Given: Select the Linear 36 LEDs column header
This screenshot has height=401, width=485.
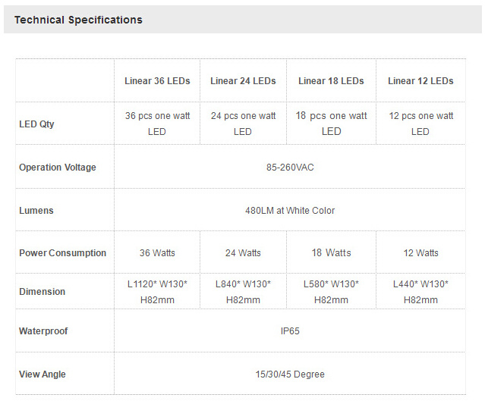Looking at the screenshot, I should (157, 81).
